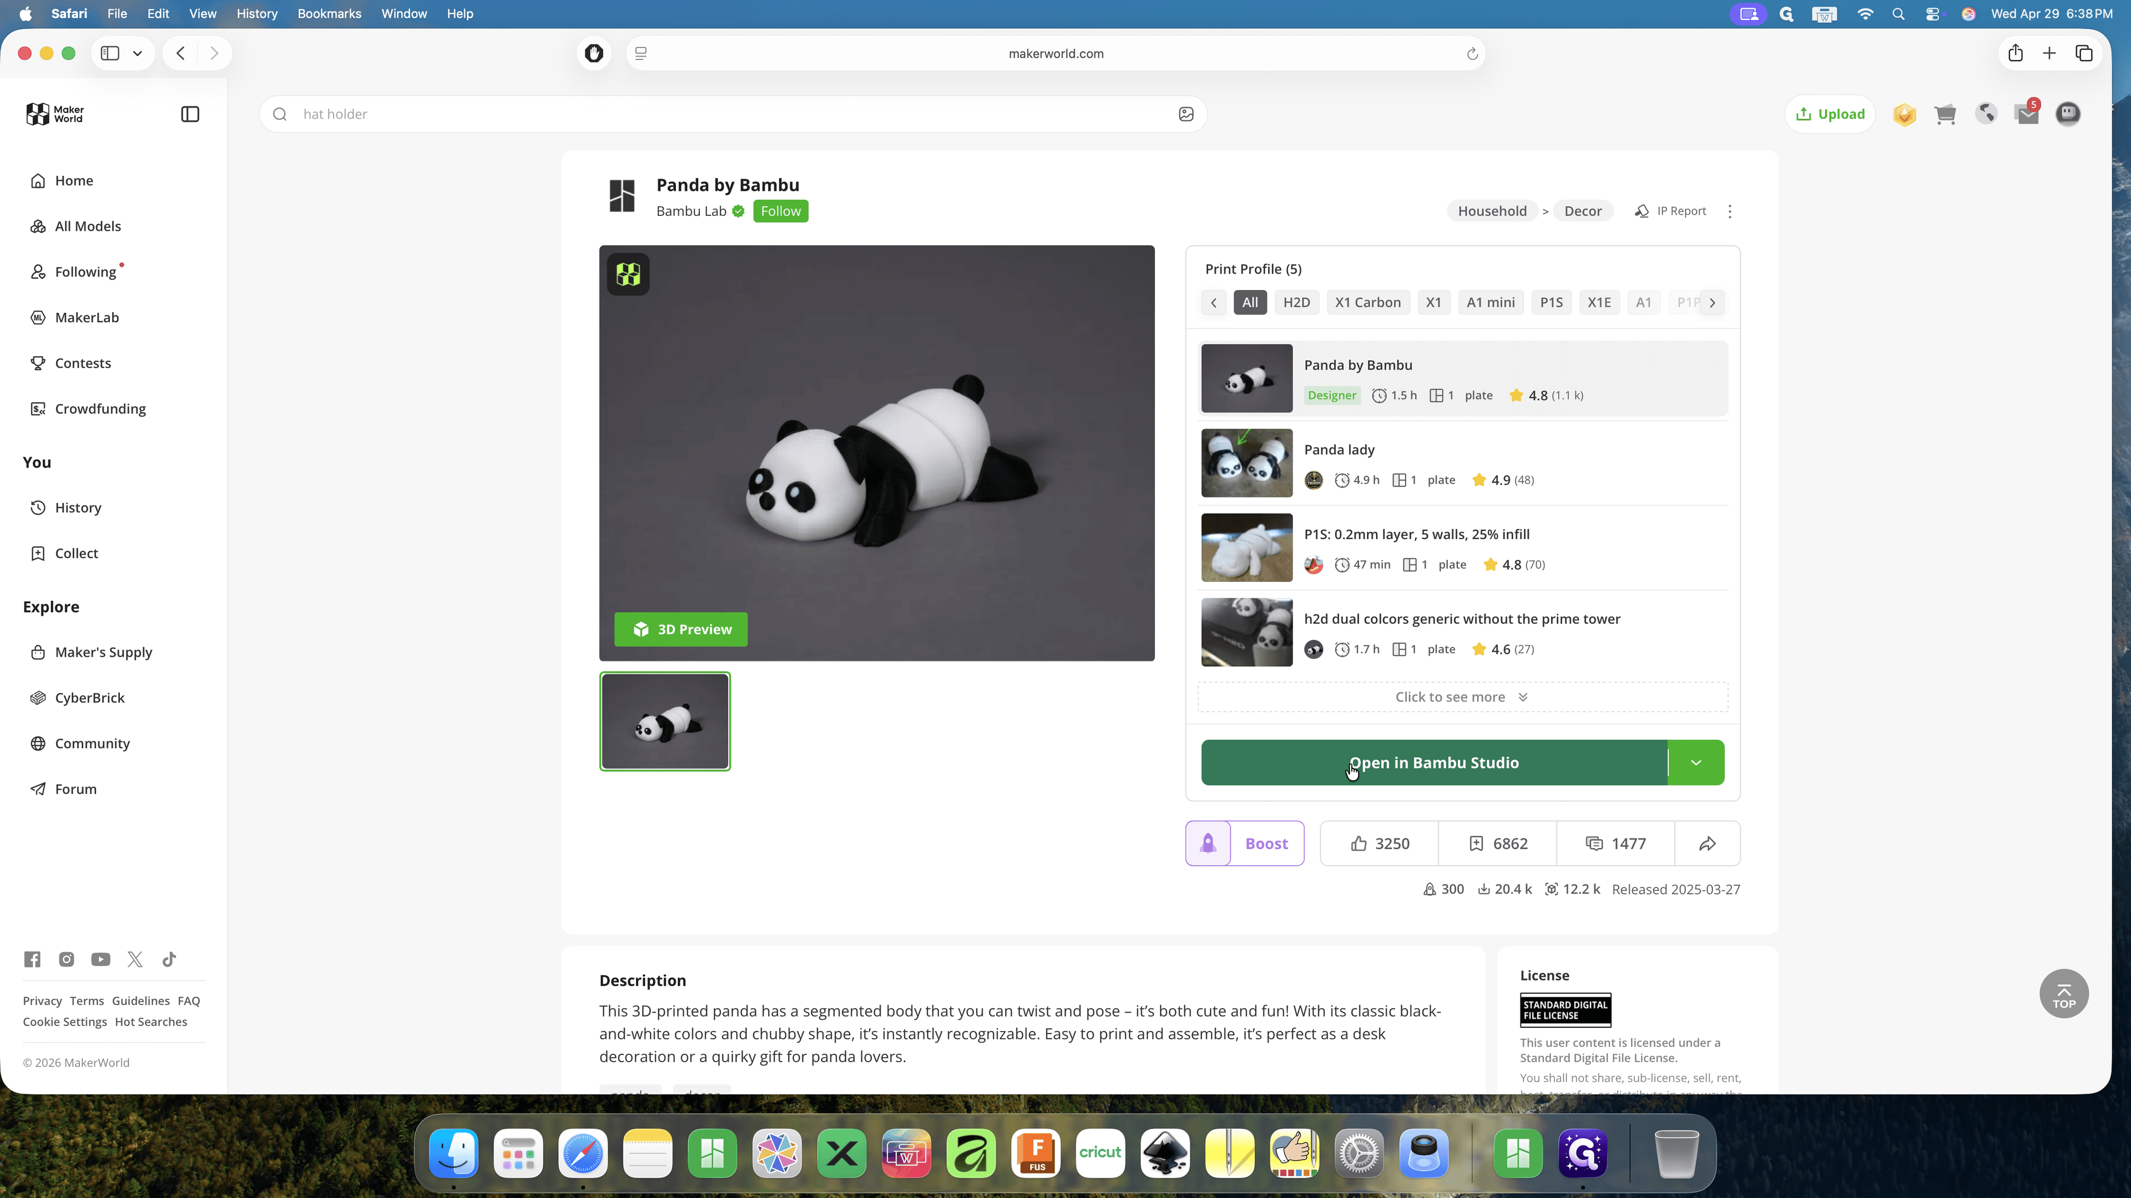Open MakerWorld TikTok icon
Screen dimensions: 2131x1198
coord(169,959)
